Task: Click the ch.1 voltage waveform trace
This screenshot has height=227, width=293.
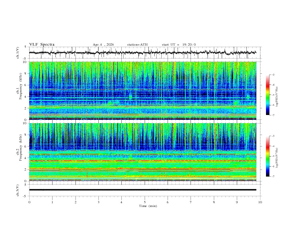Action: (x=142, y=53)
